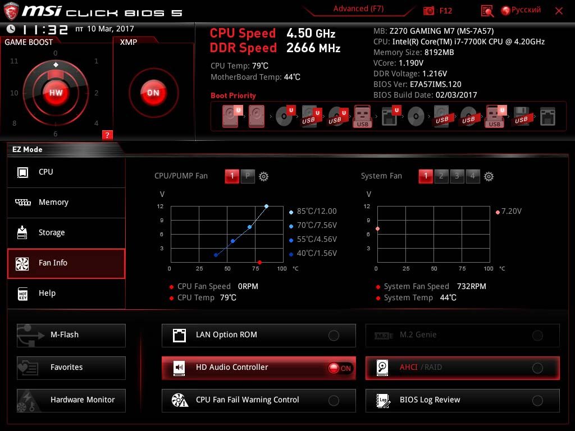Toggle the Game Boost HW button

coord(56,93)
